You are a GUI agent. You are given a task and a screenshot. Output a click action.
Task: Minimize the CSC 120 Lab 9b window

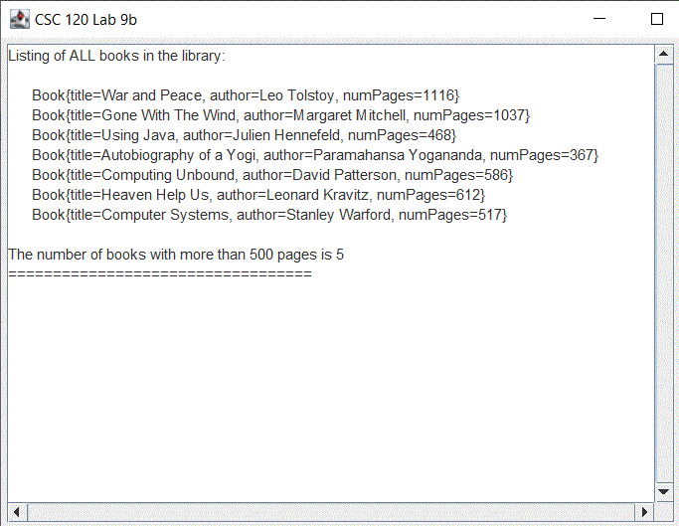click(599, 19)
